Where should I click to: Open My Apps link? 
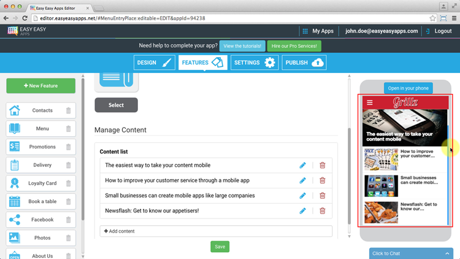click(323, 31)
